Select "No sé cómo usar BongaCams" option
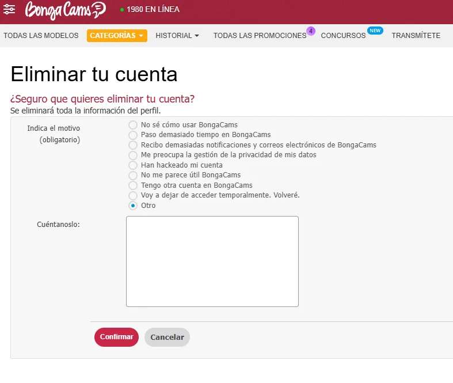Viewport: 453px width, 383px height. click(x=133, y=125)
